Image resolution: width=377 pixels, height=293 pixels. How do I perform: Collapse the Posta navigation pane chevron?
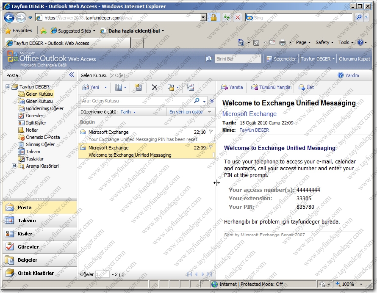[x=72, y=75]
